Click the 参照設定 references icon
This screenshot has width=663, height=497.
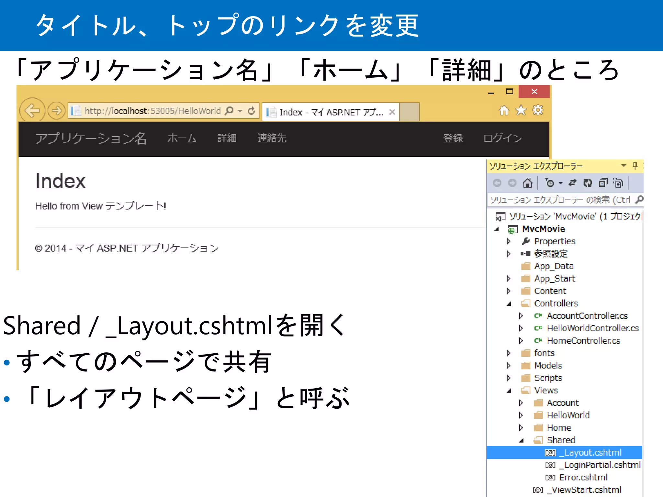525,254
